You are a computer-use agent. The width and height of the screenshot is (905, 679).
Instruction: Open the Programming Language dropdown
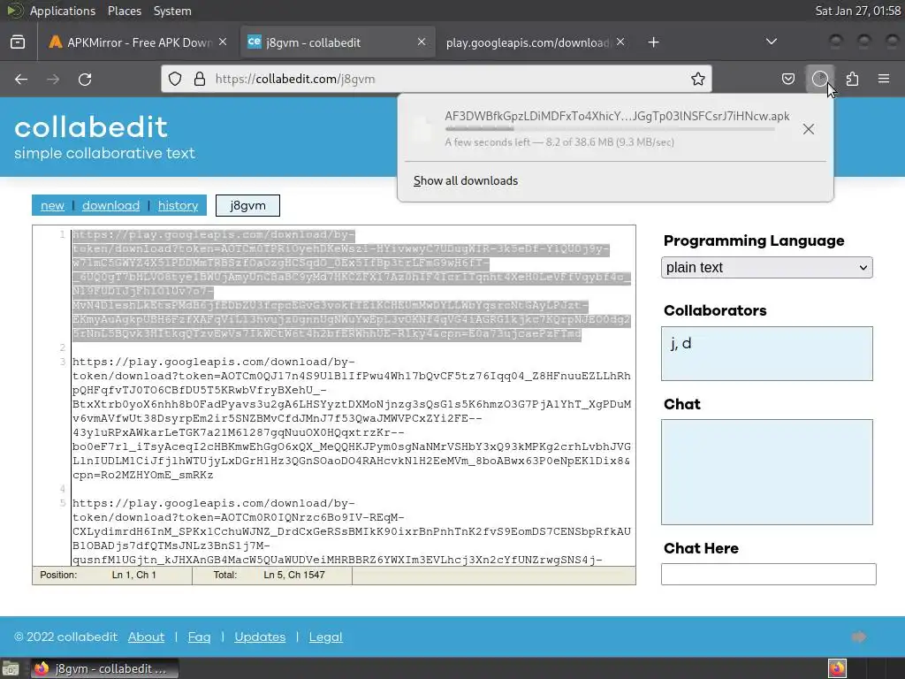pos(766,267)
